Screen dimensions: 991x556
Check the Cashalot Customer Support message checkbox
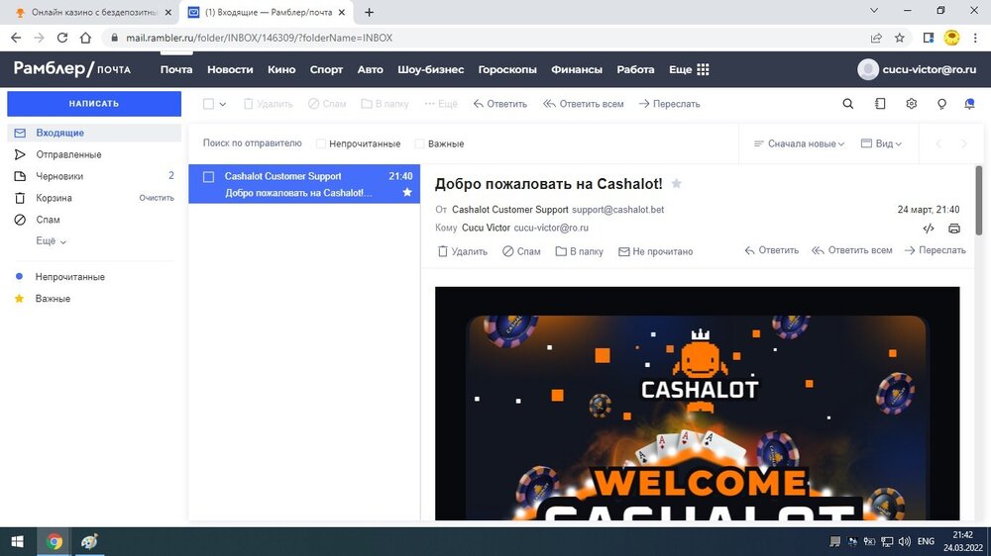[208, 177]
